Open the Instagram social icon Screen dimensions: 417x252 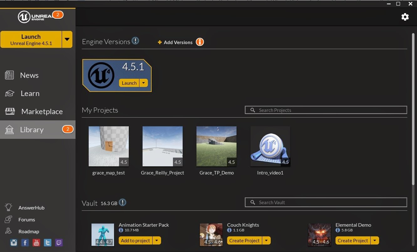[x=13, y=243]
